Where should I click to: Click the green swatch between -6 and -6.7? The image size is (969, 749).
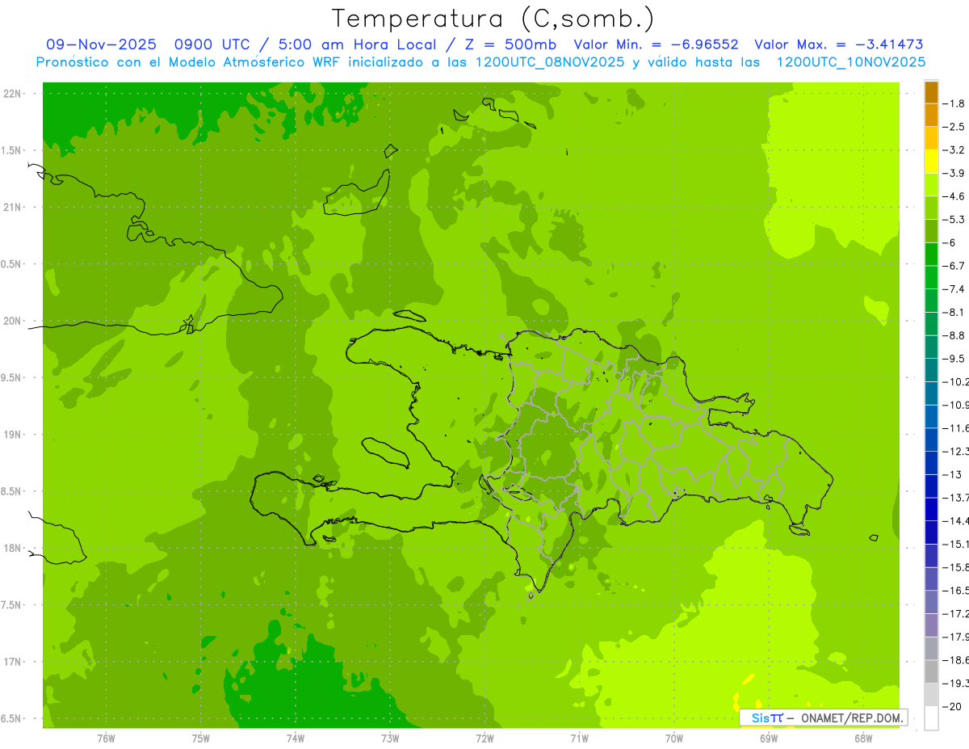click(931, 254)
